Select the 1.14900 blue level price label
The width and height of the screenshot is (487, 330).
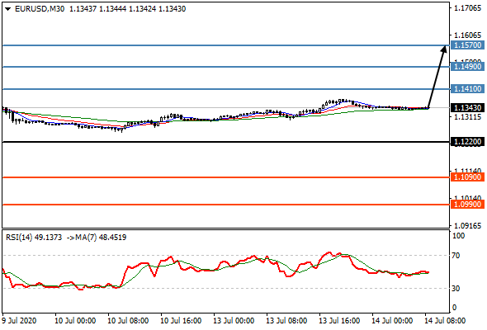[x=467, y=67]
